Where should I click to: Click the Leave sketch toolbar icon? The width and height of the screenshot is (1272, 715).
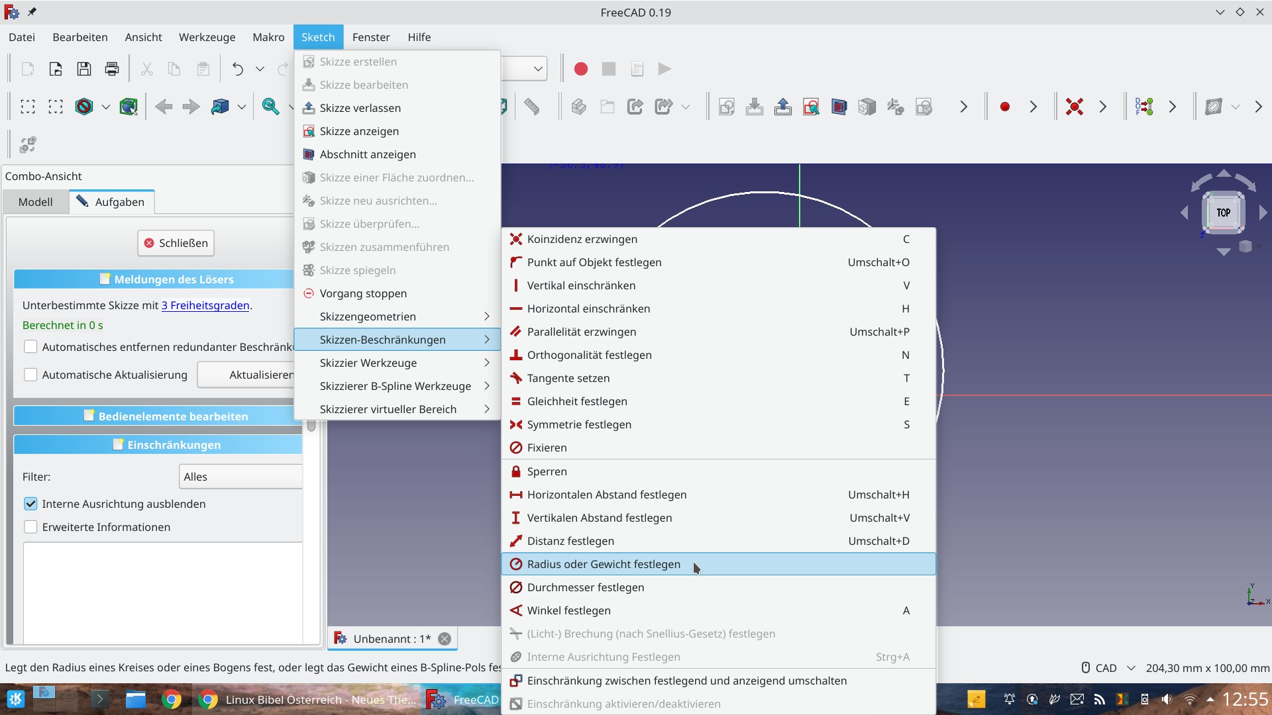pos(782,107)
